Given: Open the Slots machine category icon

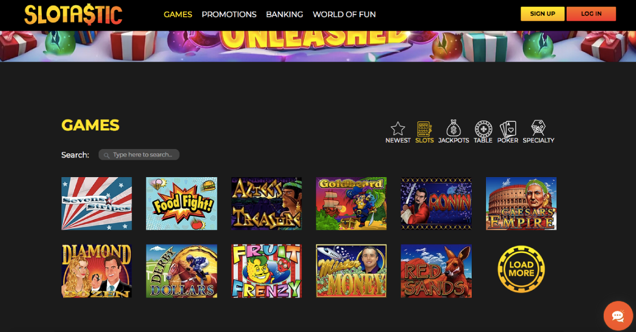Looking at the screenshot, I should click(x=424, y=128).
